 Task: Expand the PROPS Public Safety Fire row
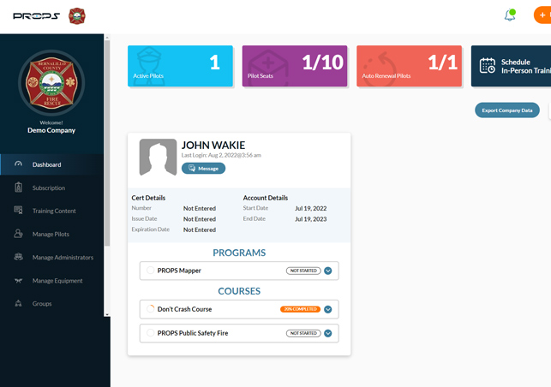tap(327, 333)
